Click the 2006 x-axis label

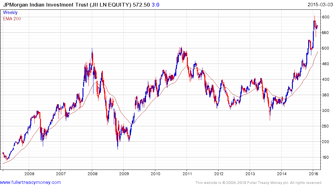coord(29,174)
